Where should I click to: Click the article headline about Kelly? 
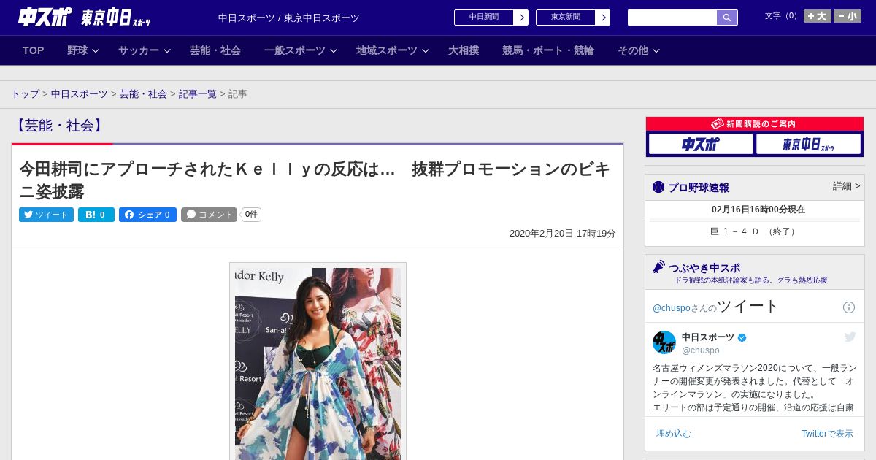coord(315,180)
